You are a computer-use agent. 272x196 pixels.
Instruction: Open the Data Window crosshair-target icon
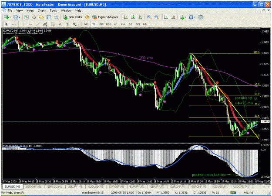[34, 17]
